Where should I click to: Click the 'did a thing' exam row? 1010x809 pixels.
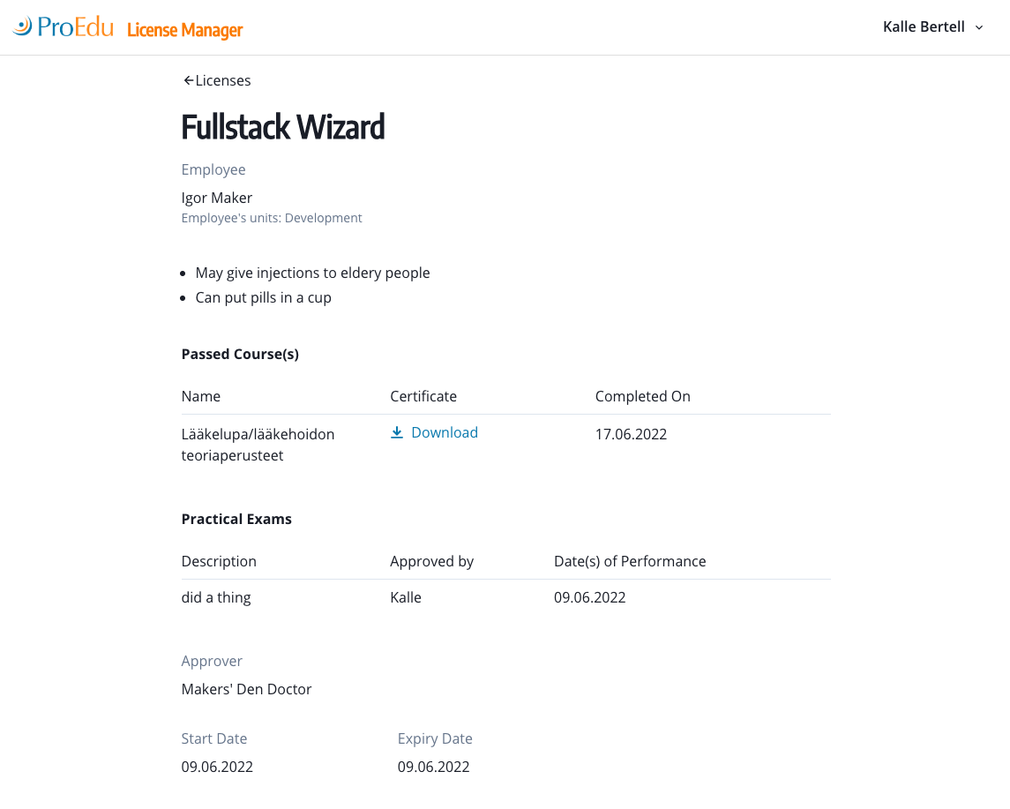(x=216, y=597)
